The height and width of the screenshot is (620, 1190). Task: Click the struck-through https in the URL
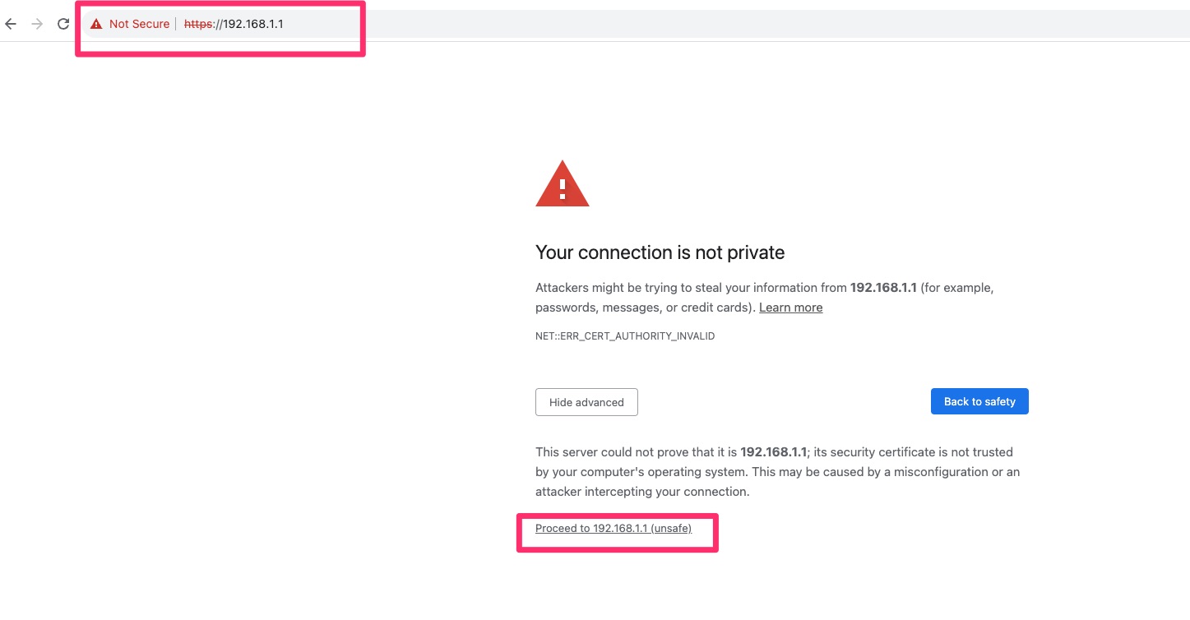197,24
